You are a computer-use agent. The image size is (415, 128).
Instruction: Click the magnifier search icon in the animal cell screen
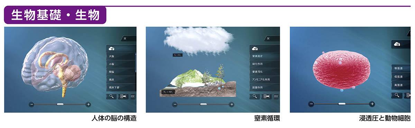pos(397,95)
